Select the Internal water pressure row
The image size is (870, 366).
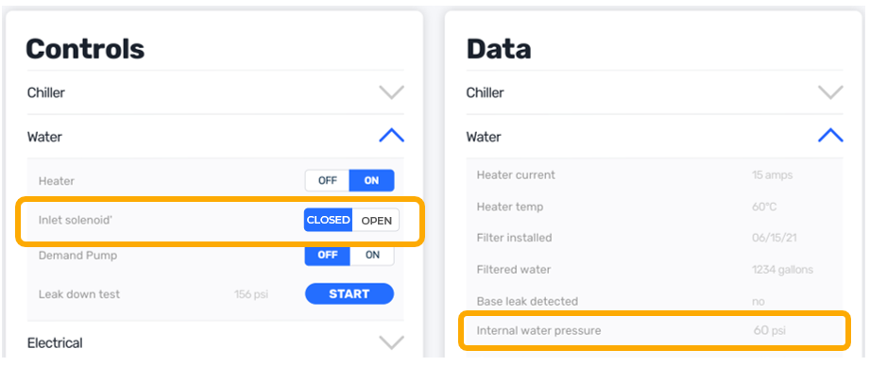[x=655, y=331]
